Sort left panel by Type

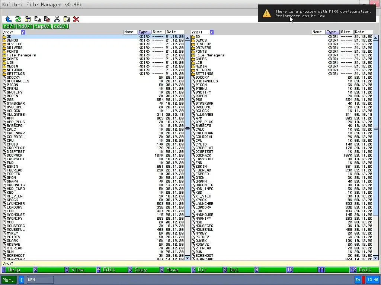(x=144, y=32)
